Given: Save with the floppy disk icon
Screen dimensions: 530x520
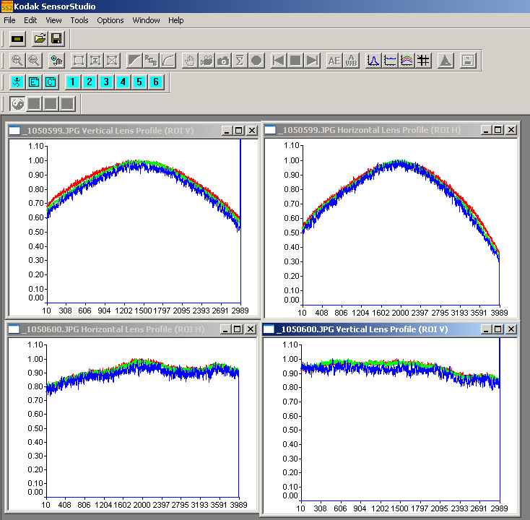Looking at the screenshot, I should coord(56,39).
